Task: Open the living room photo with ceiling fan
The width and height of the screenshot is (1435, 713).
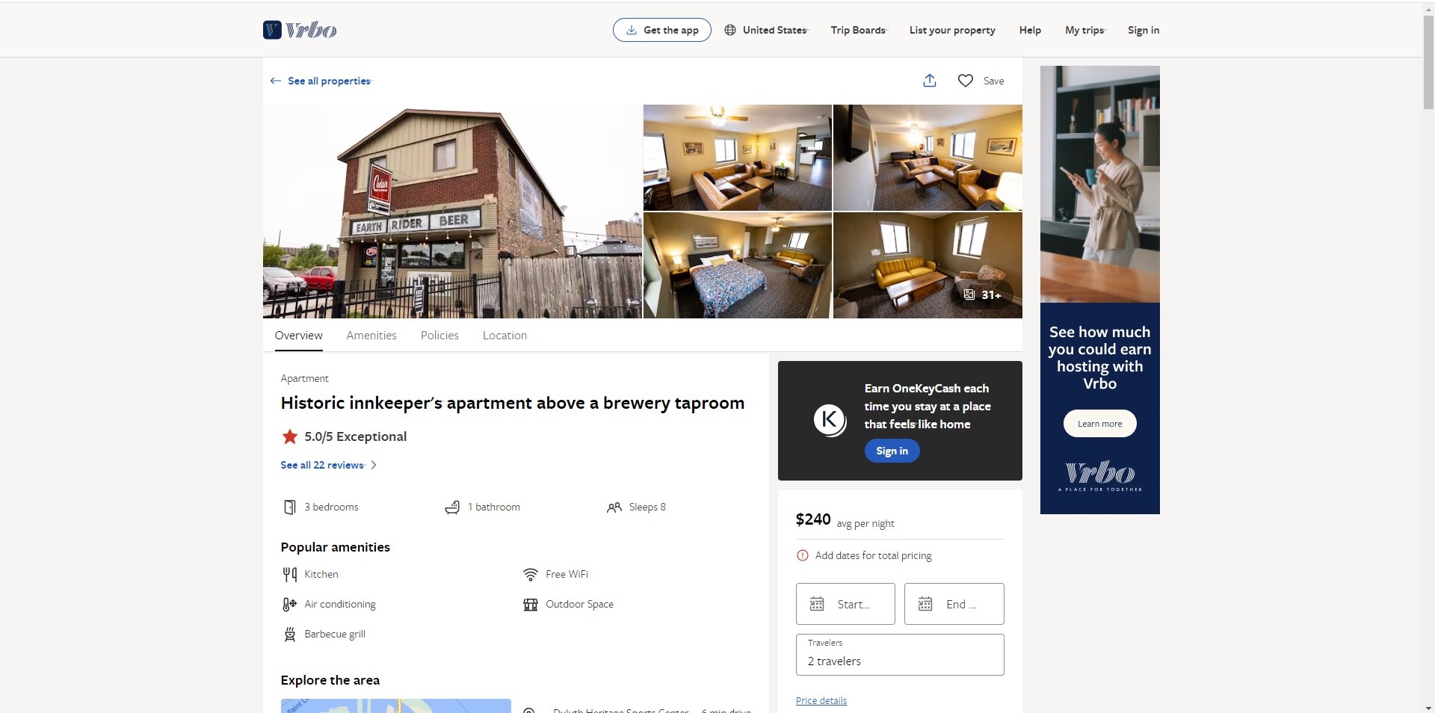Action: [x=738, y=158]
